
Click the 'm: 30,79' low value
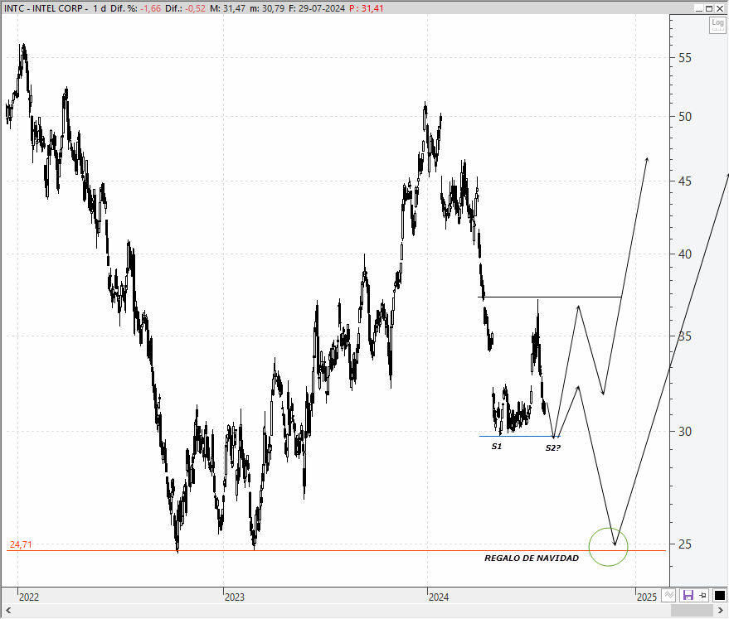point(267,8)
